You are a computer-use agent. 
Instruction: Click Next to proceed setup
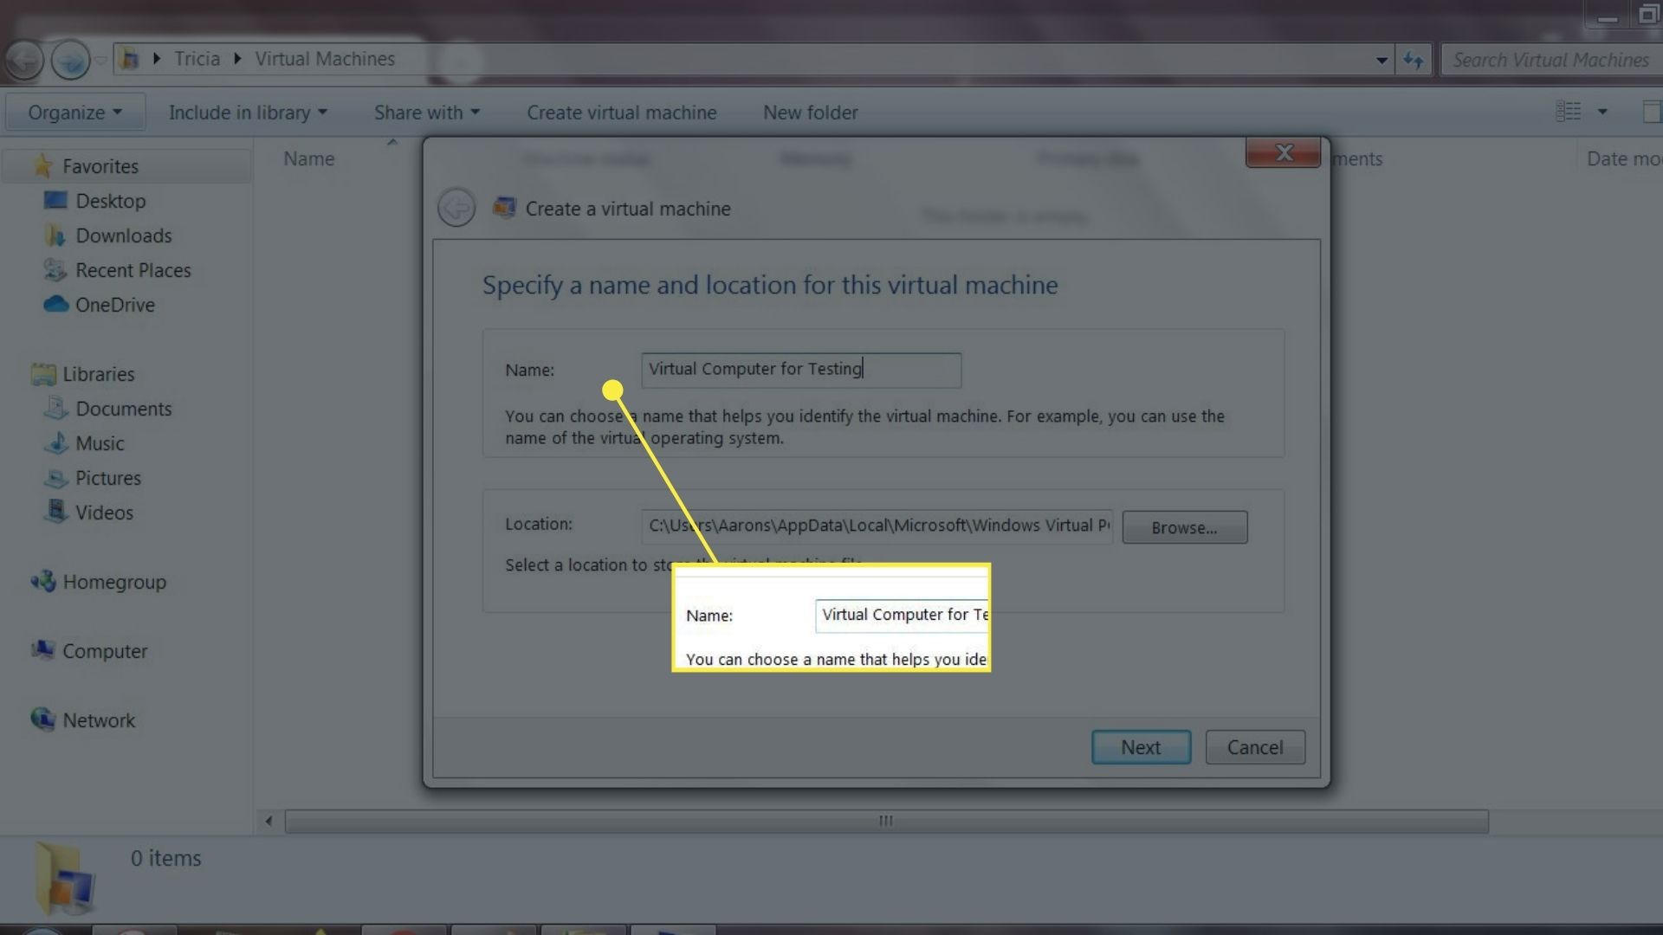click(1141, 746)
